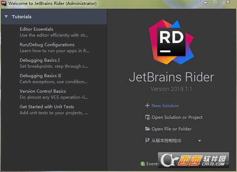Viewport: 237px width, 172px height.
Task: Open Get Started with Unit Tests tutorial
Action: click(47, 107)
